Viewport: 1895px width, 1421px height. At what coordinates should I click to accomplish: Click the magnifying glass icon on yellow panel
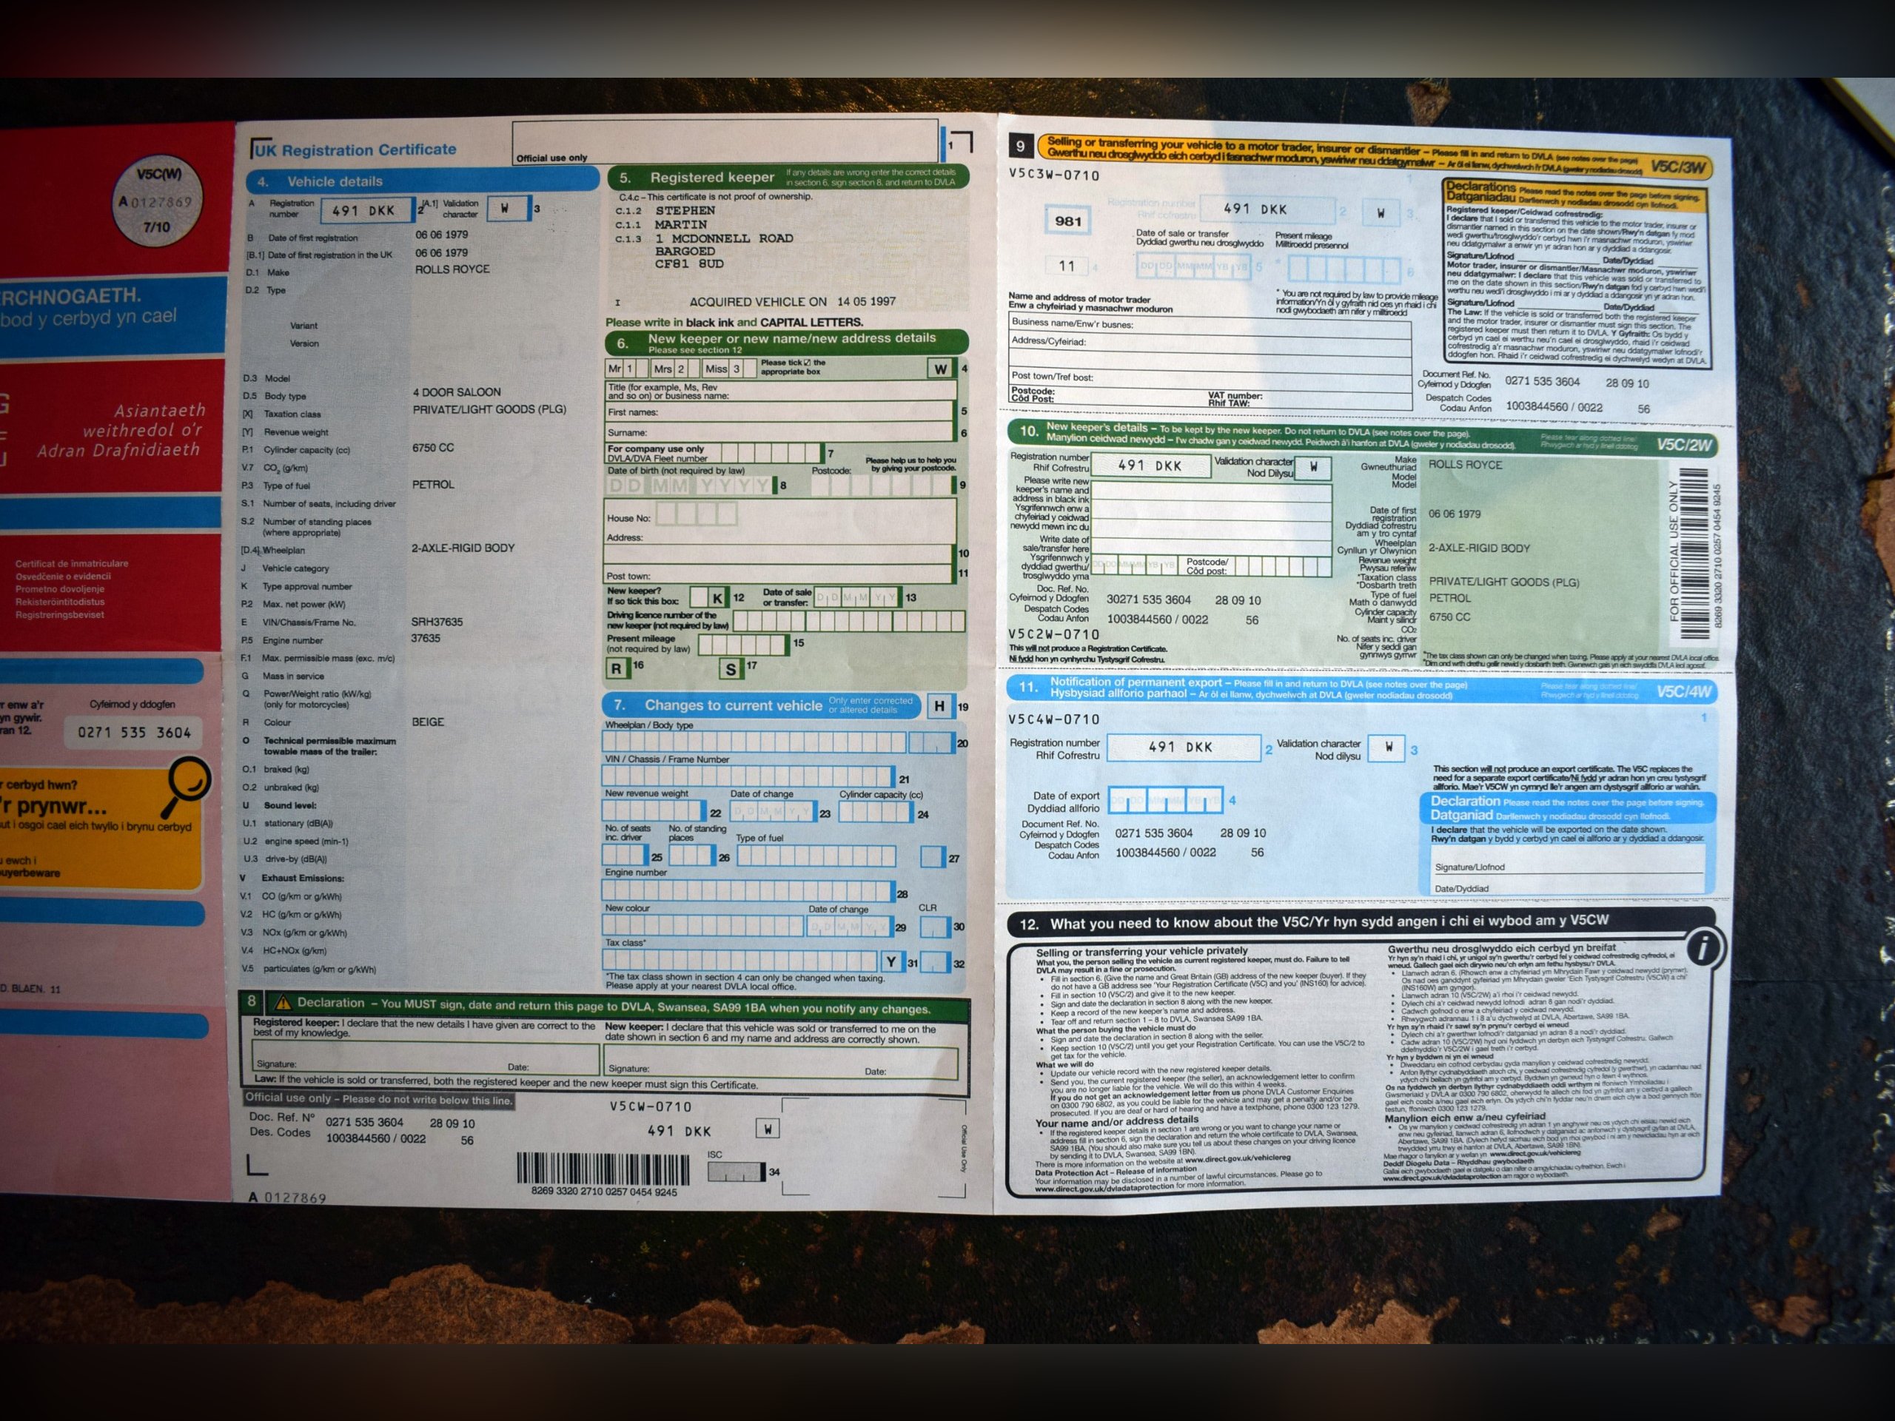tap(186, 783)
